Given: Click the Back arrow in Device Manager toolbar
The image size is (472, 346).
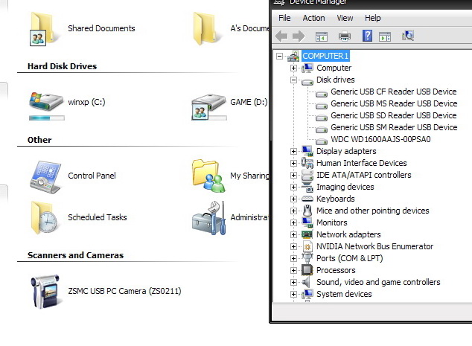Looking at the screenshot, I should (281, 36).
